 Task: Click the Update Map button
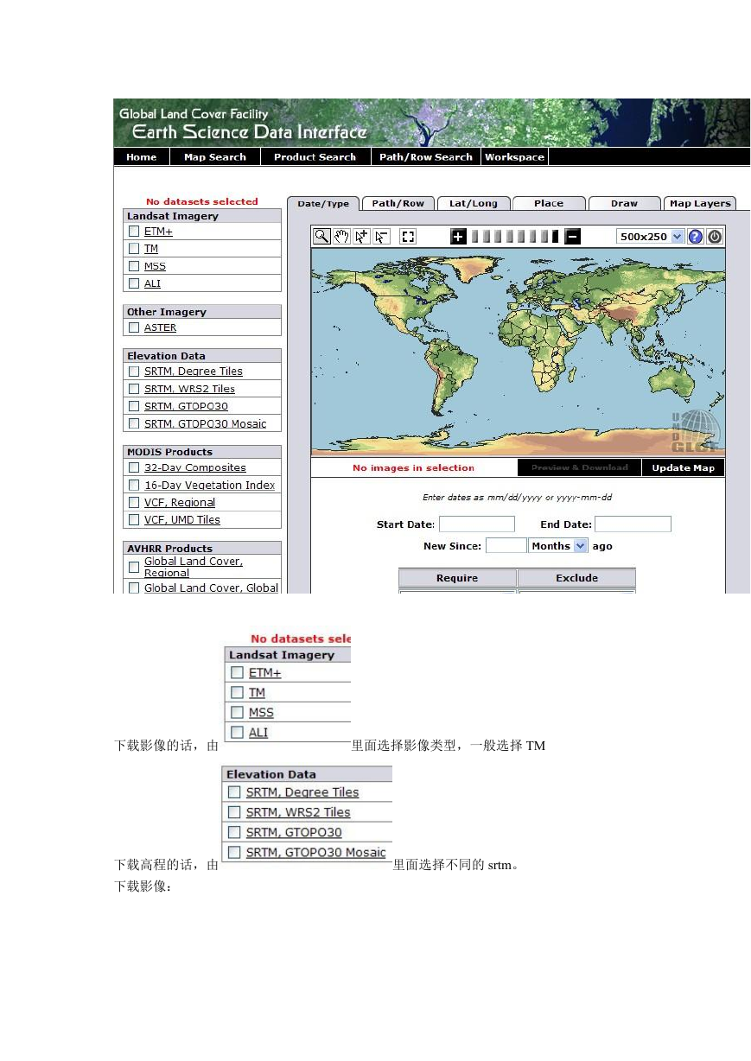point(683,468)
